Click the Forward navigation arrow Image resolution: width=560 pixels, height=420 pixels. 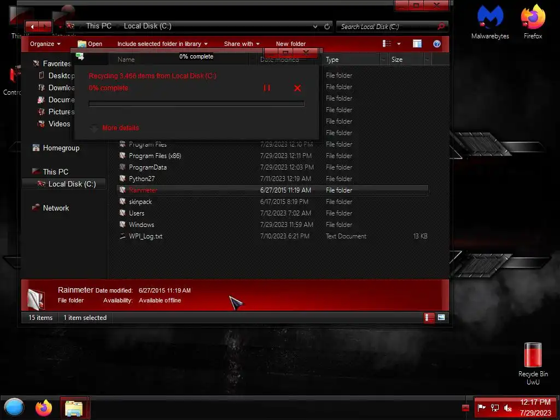[45, 26]
